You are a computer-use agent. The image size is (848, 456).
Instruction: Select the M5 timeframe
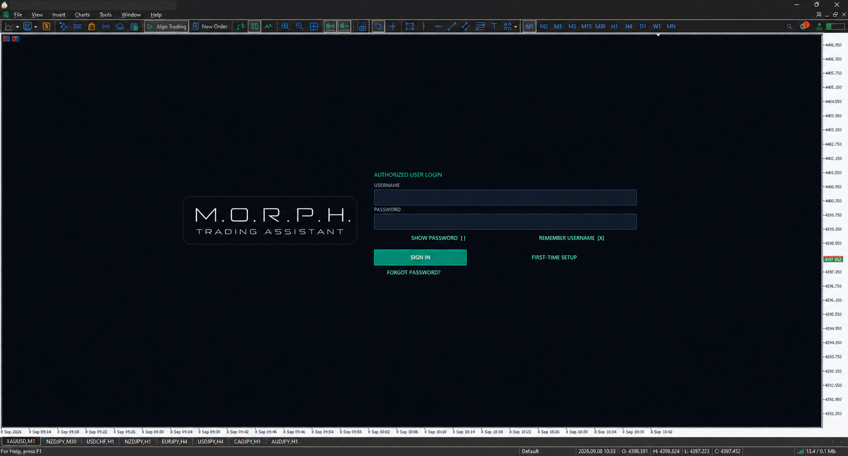[572, 26]
